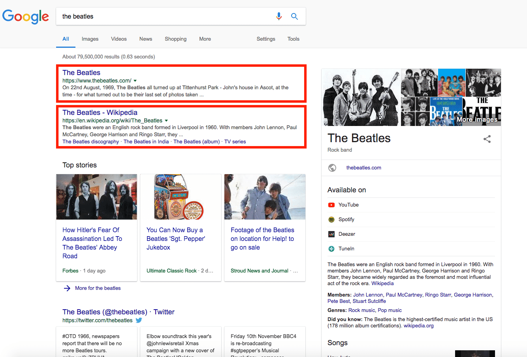
Task: Click wikipedia.org link in Did you know
Action: (x=419, y=326)
